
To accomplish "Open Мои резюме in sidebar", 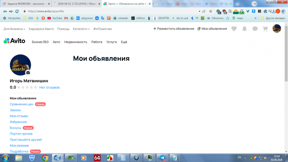I will (19, 145).
